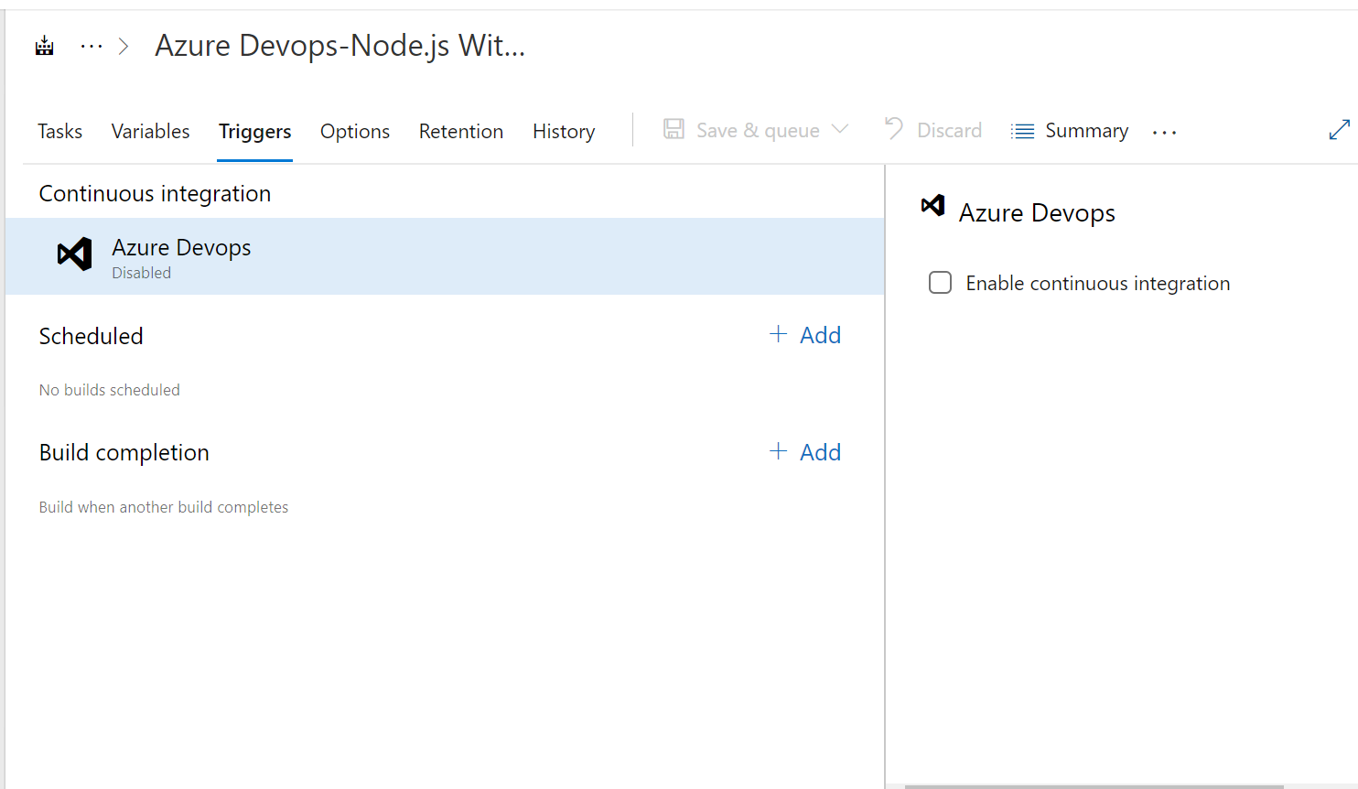Click the Save & queue disk icon
This screenshot has width=1358, height=789.
coord(674,130)
